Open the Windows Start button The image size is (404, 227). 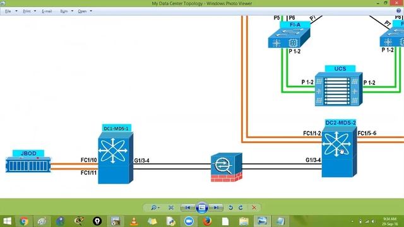click(x=7, y=221)
